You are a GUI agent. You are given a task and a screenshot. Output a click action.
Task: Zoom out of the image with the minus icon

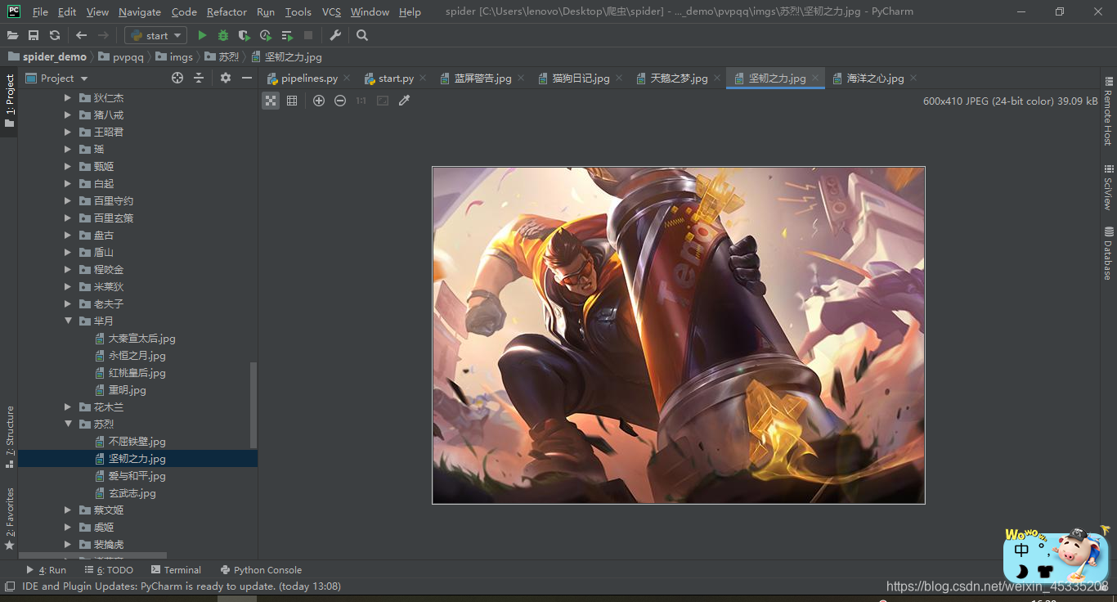pos(340,101)
